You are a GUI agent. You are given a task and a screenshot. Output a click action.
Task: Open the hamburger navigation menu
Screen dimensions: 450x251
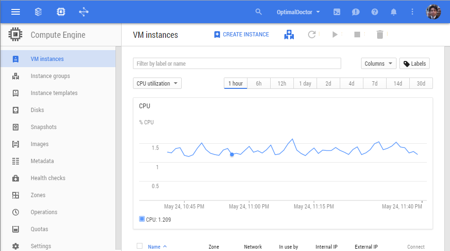pos(16,12)
